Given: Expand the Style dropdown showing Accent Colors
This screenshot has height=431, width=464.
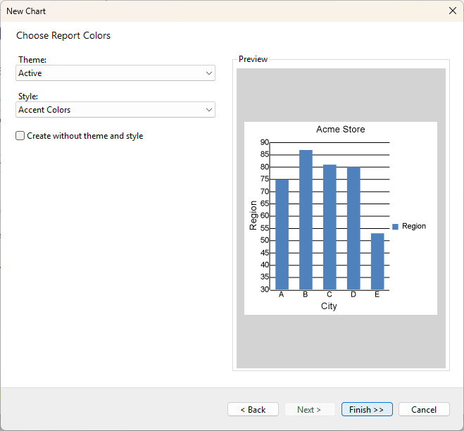Looking at the screenshot, I should coord(115,110).
